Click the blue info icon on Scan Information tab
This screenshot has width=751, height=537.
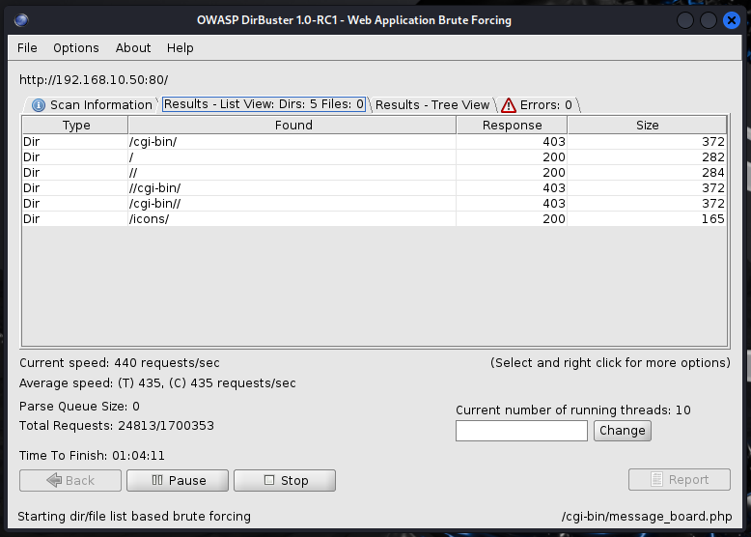39,105
